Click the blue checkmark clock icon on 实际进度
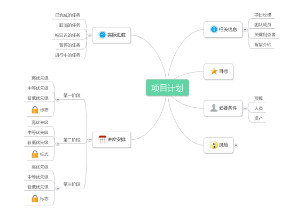Image resolution: width=296 pixels, height=216 pixels. tap(103, 35)
